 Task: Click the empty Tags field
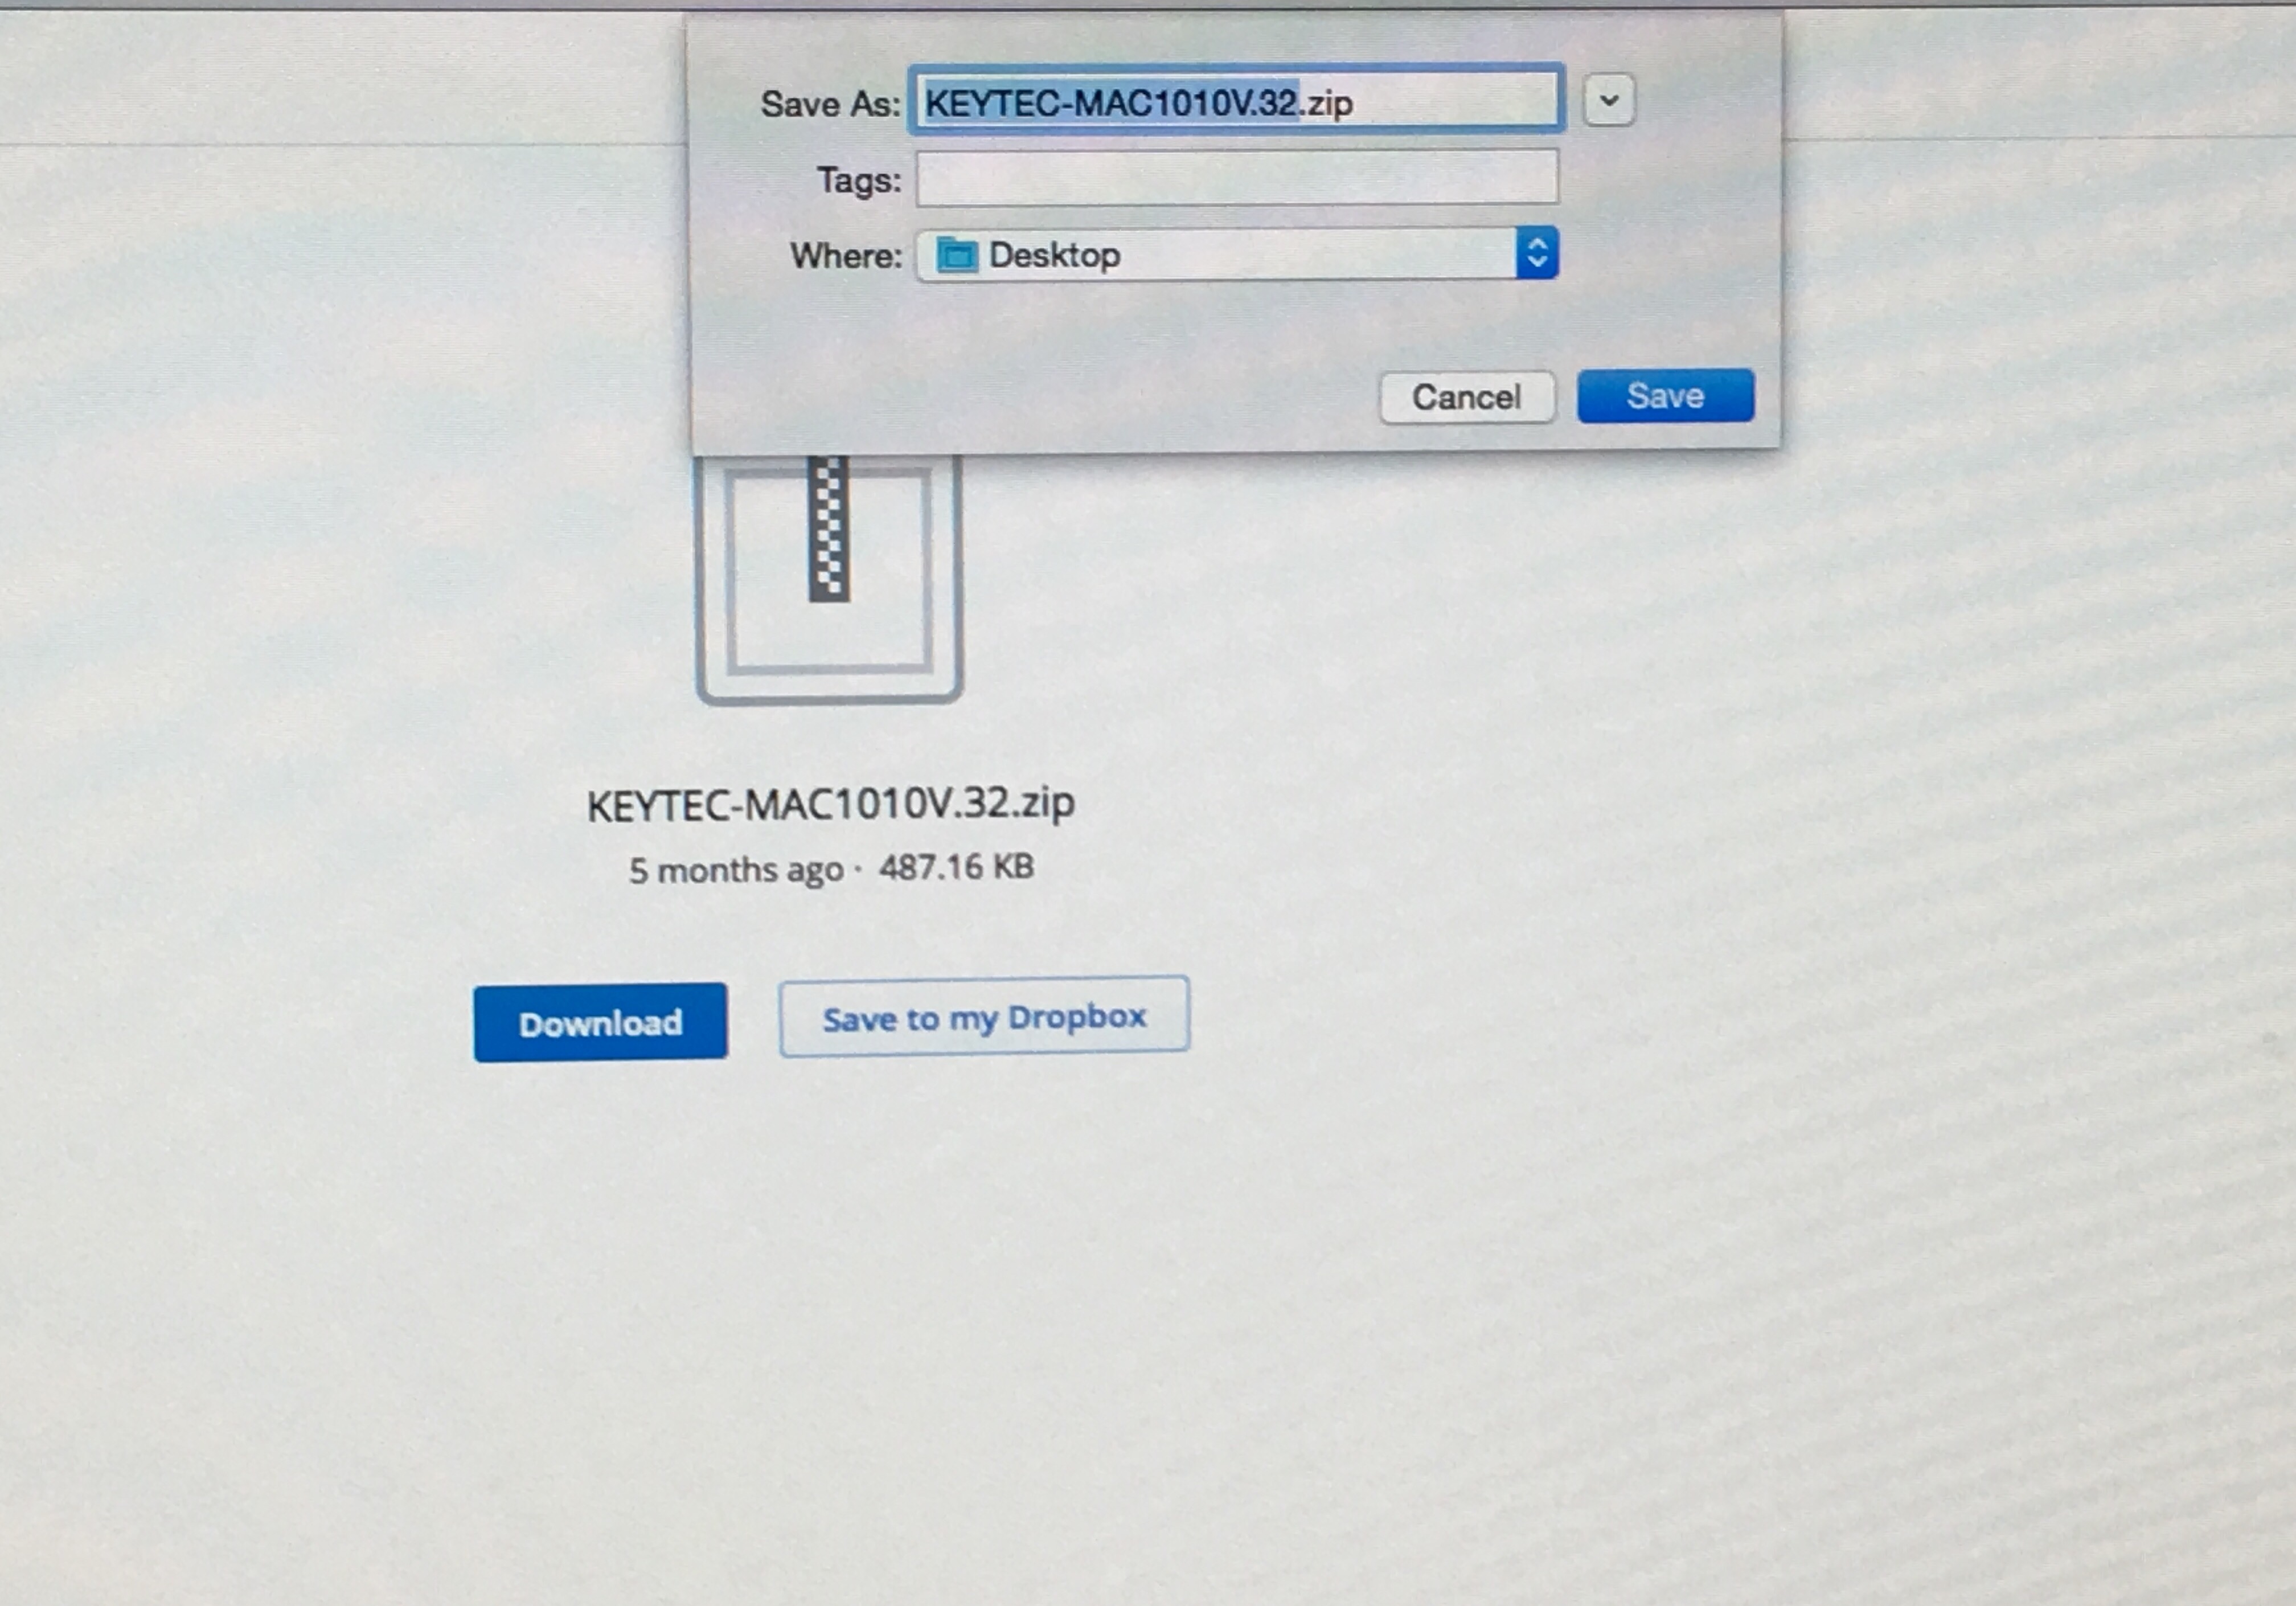click(x=1236, y=178)
